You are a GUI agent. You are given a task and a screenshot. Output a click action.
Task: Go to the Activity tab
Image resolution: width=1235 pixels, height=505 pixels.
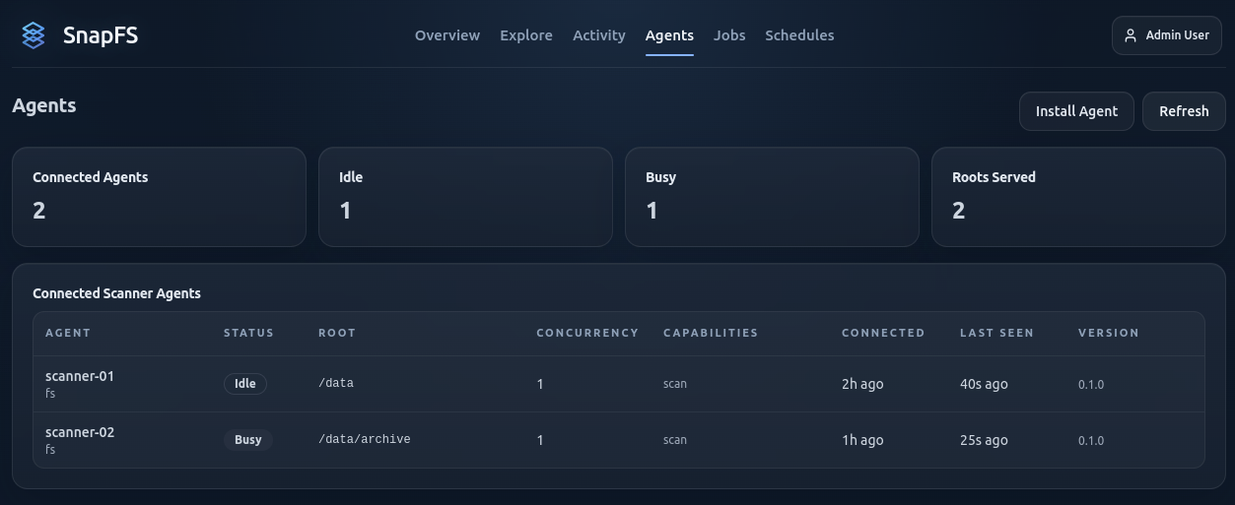[x=599, y=35]
